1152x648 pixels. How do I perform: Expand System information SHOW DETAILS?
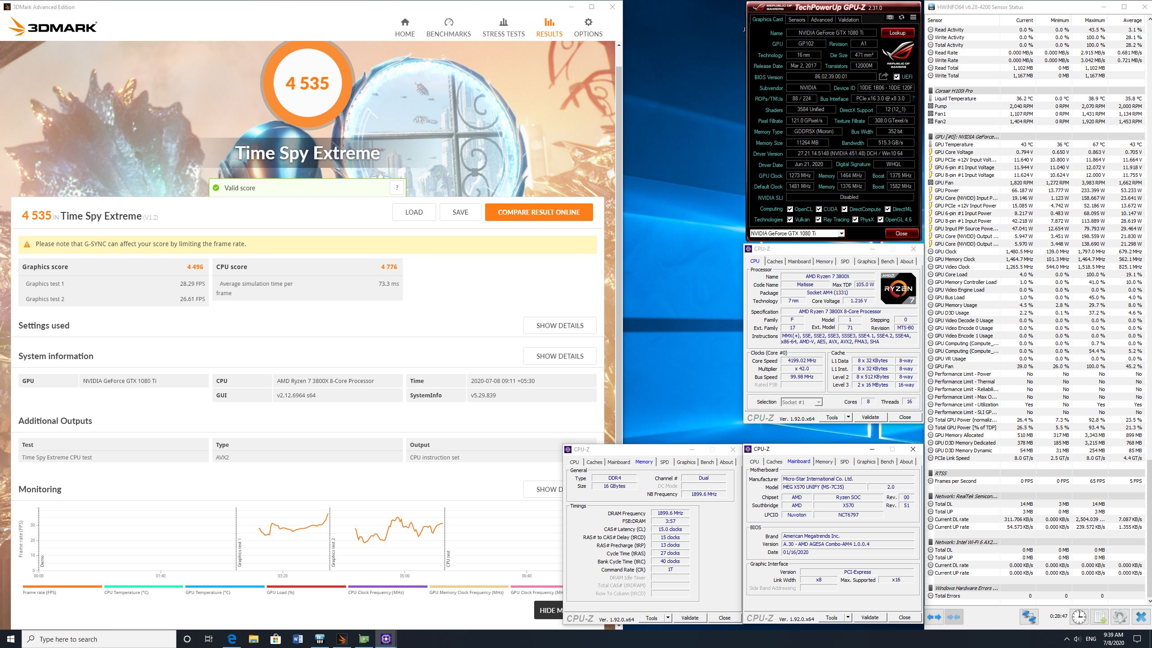[x=560, y=356]
